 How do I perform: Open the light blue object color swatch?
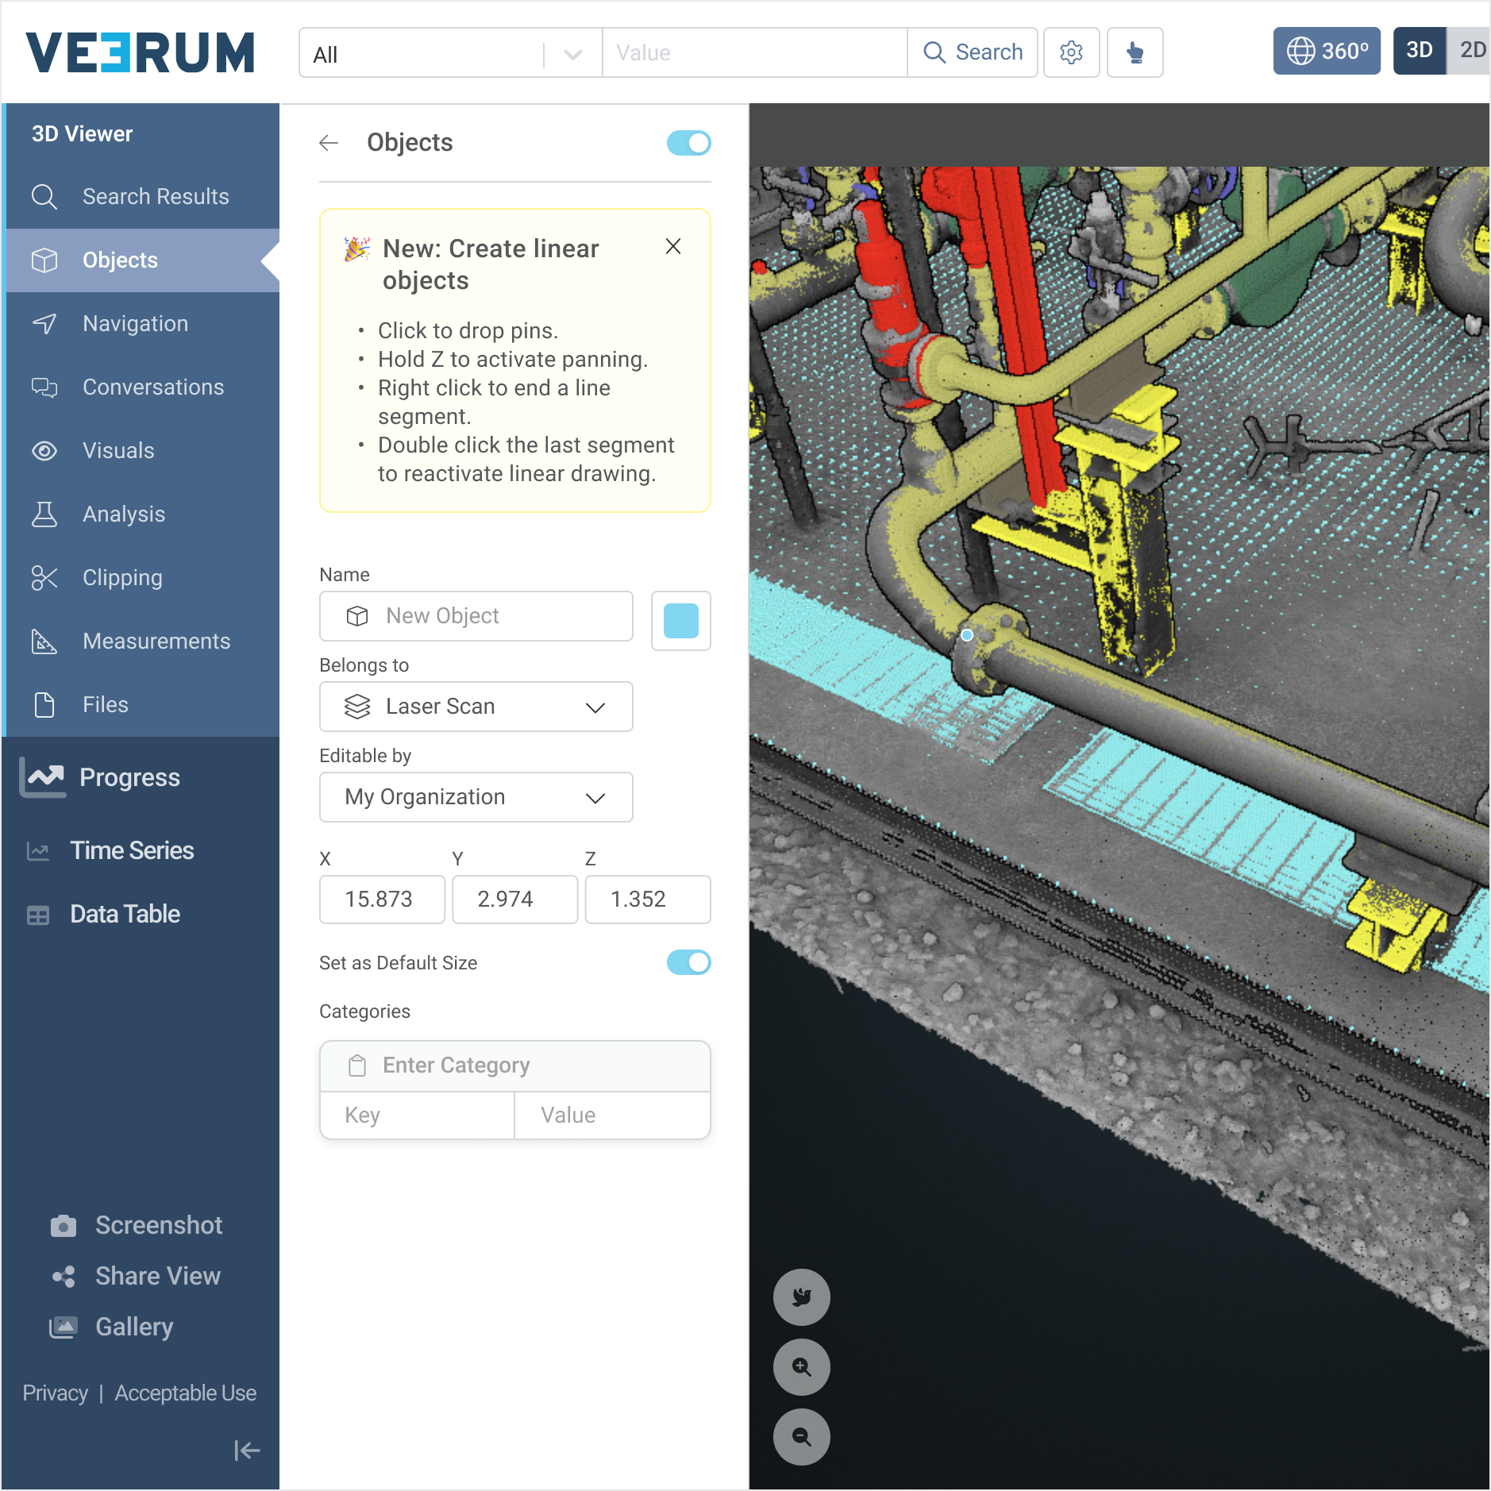click(x=680, y=621)
